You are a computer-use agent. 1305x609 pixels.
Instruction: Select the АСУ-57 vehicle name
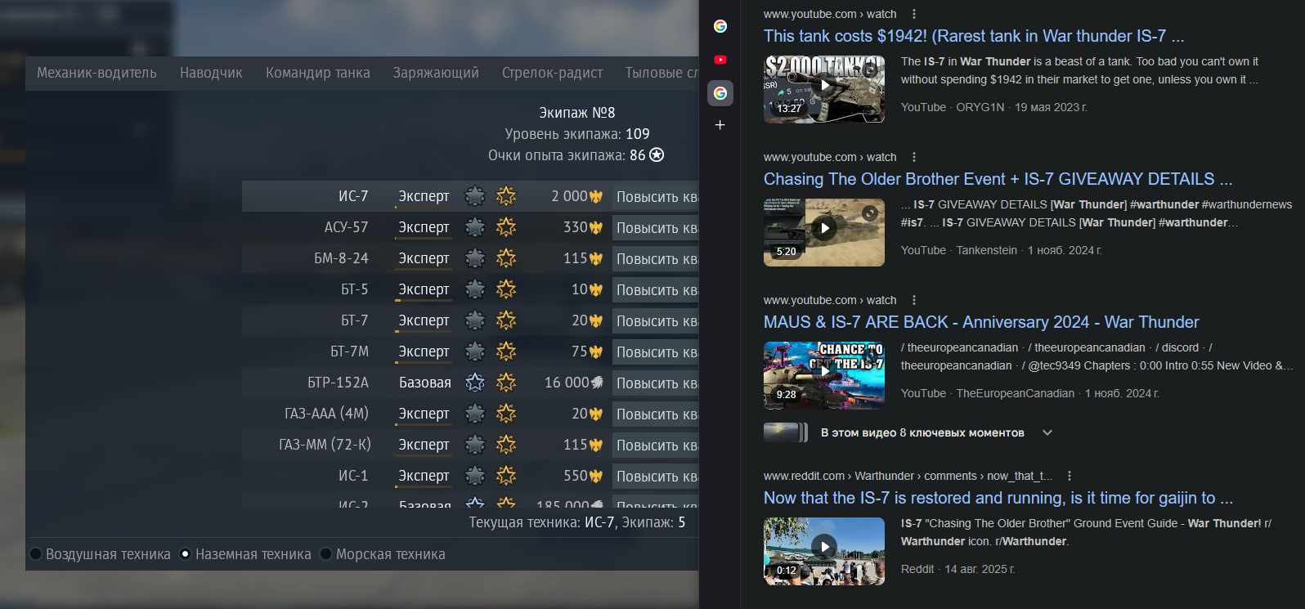click(346, 227)
